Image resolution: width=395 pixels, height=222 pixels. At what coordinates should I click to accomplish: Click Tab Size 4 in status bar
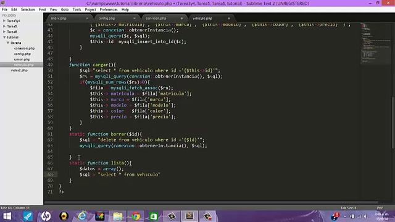348,208
